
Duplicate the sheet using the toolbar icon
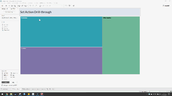pyautogui.click(x=23, y=6)
